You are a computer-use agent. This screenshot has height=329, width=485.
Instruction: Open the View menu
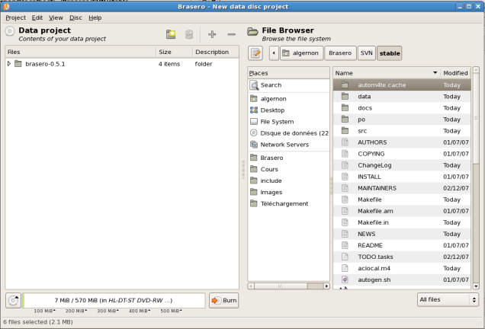pos(56,18)
